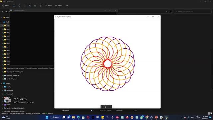Image resolution: width=213 pixels, height=120 pixels.
Task: Collapse the OneDrive tree node
Action: click(1, 22)
